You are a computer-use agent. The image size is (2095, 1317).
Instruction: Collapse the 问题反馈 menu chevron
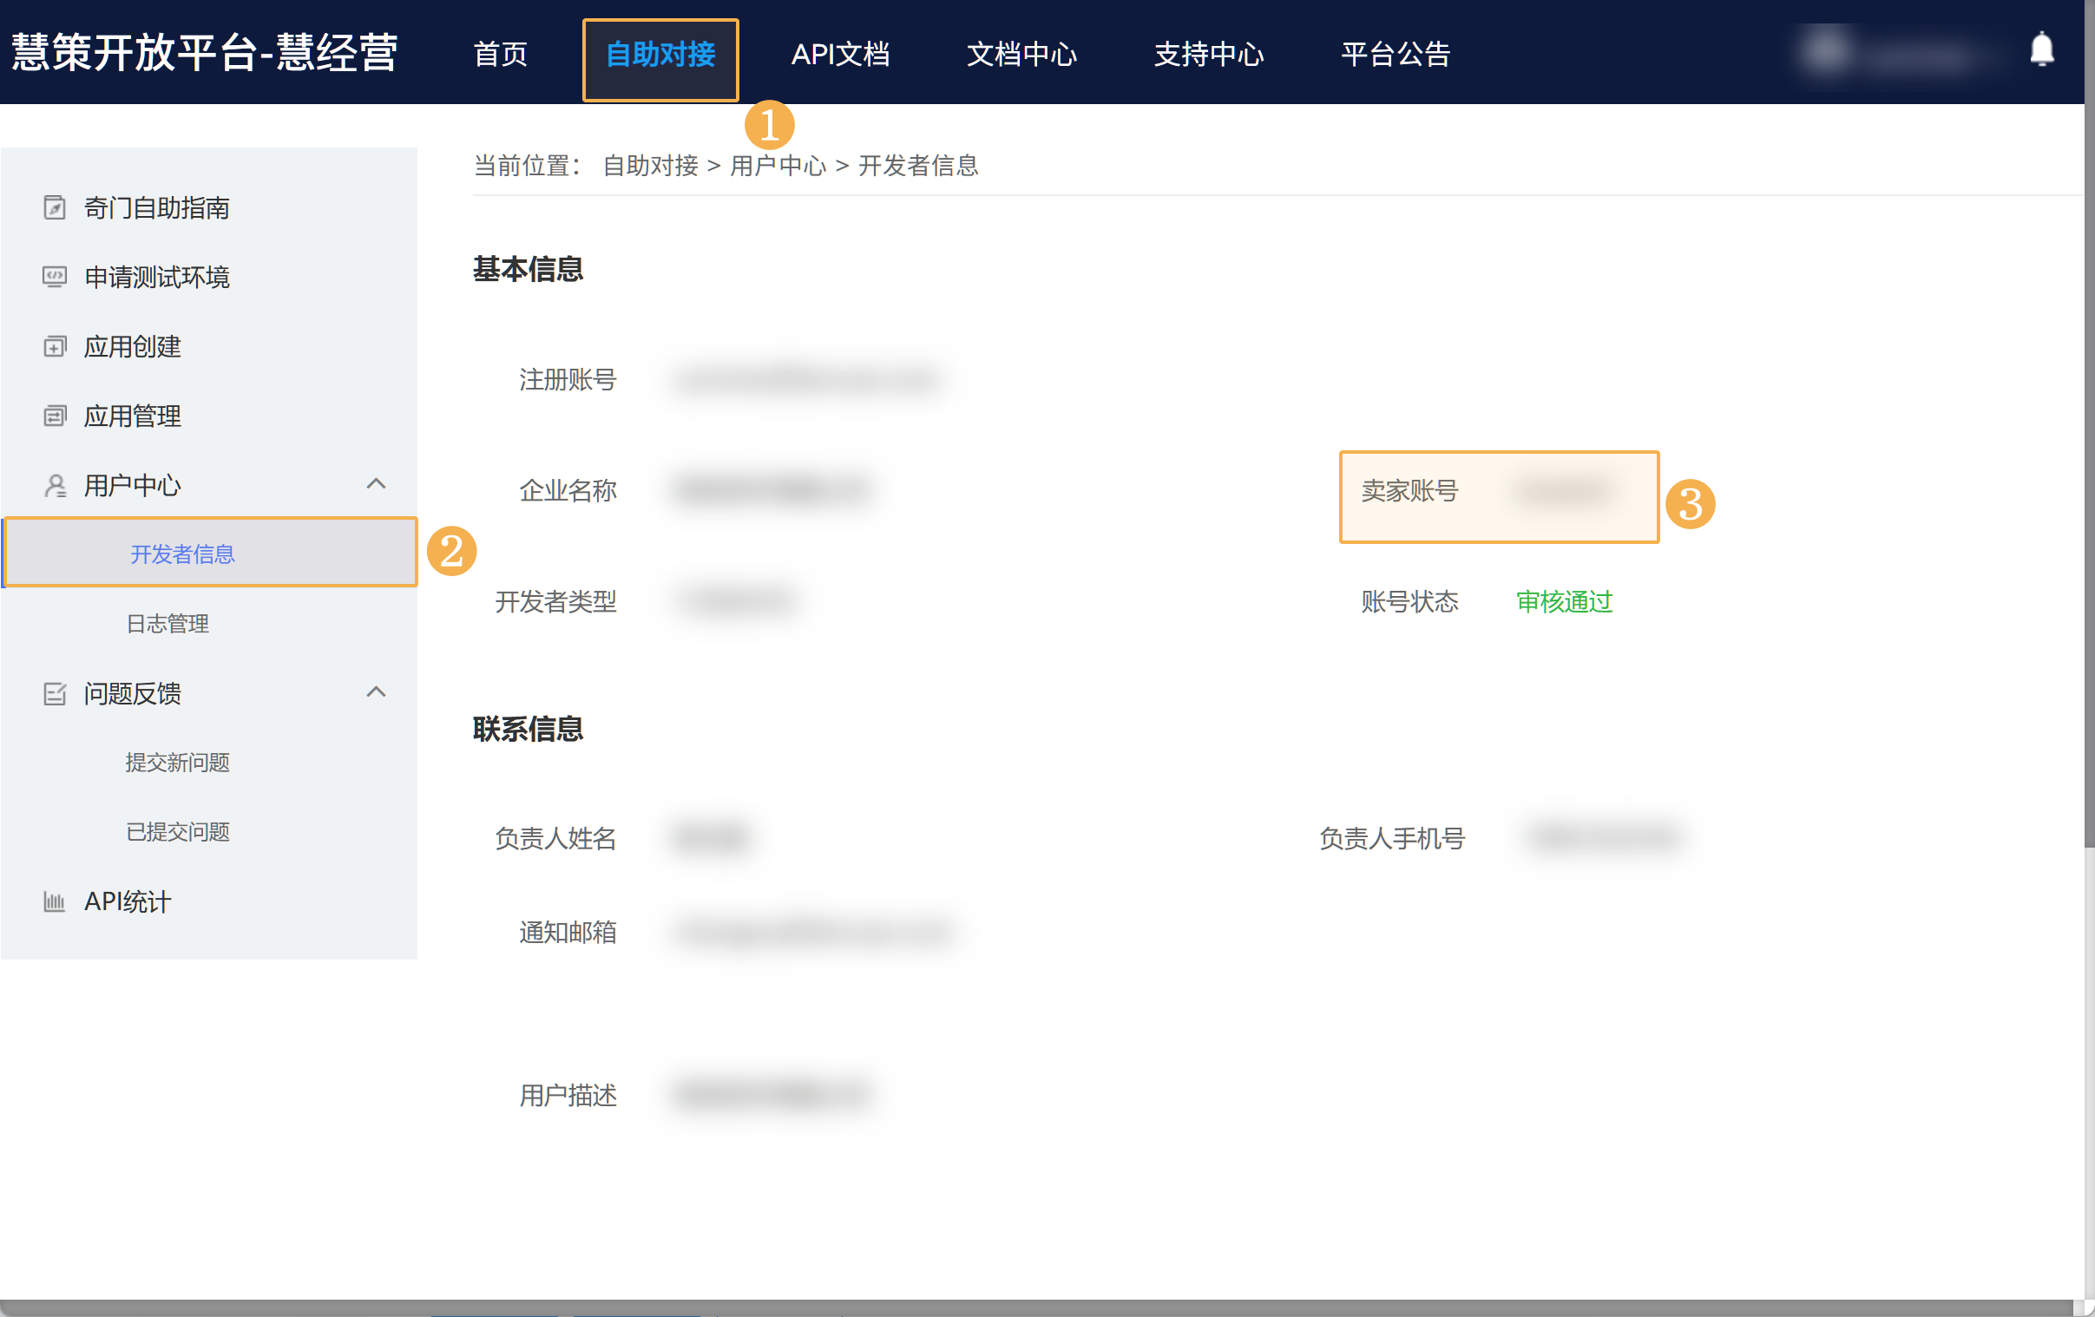pyautogui.click(x=376, y=692)
